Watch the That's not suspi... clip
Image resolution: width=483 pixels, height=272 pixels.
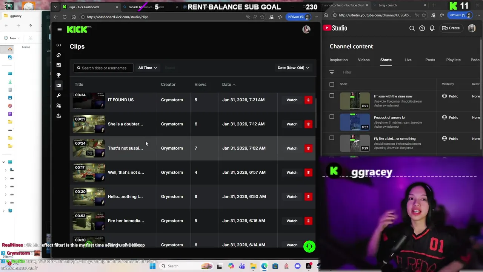coord(292,148)
